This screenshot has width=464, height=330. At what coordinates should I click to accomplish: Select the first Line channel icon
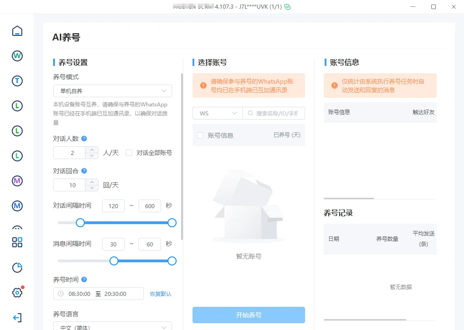[17, 105]
